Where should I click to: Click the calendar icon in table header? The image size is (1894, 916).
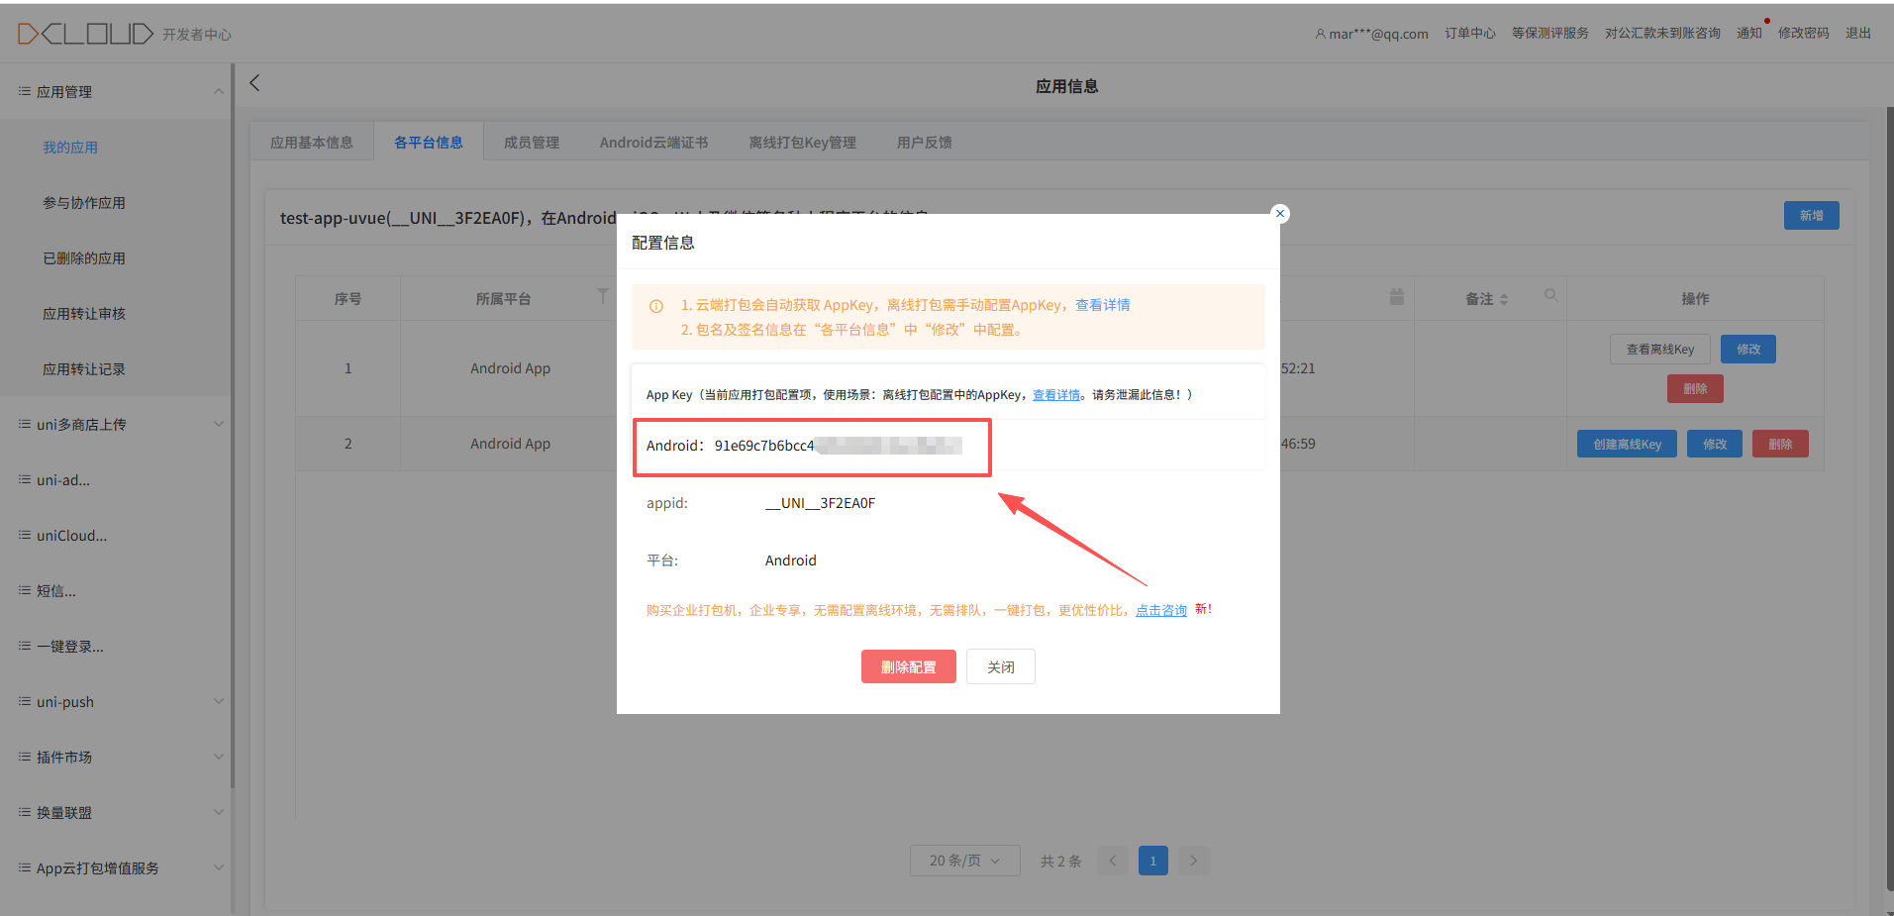[1396, 296]
